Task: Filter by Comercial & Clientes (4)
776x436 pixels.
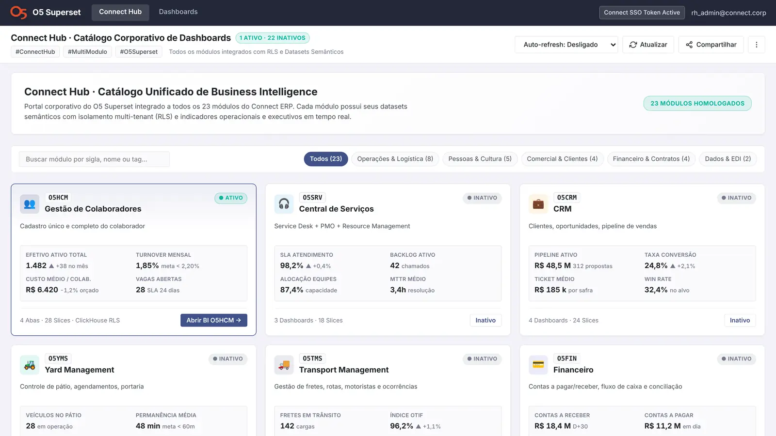Action: [x=562, y=159]
